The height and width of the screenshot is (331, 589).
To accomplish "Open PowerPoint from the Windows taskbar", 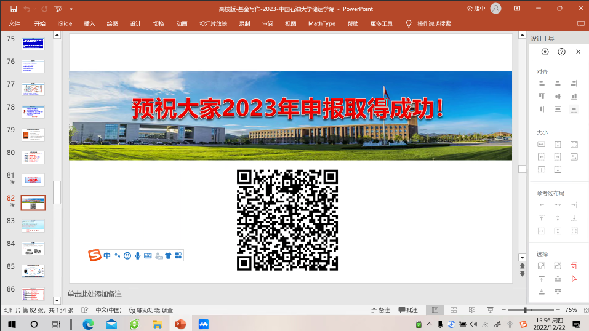I will (x=180, y=324).
